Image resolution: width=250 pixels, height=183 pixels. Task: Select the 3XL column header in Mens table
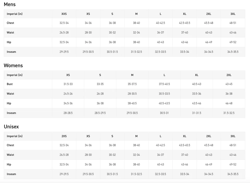pos(233,14)
